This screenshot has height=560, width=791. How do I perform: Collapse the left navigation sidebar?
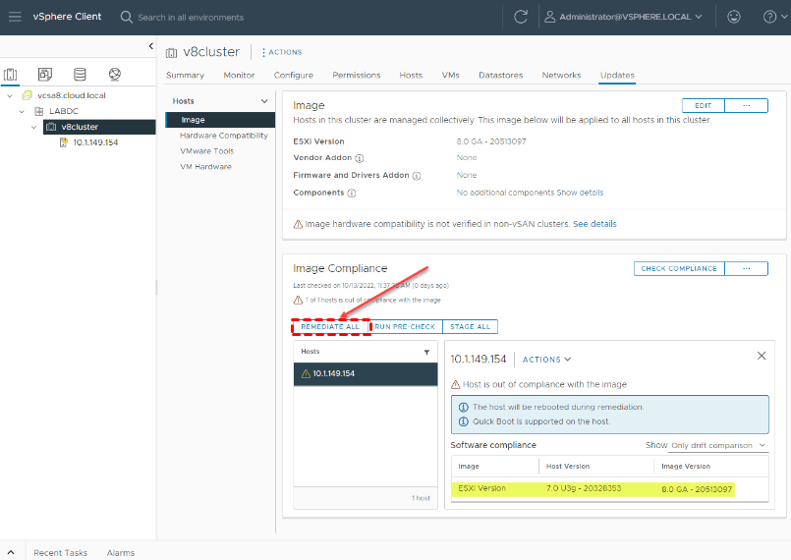[150, 46]
